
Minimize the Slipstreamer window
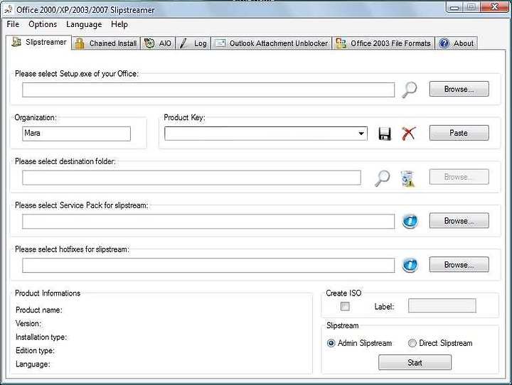[454, 7]
